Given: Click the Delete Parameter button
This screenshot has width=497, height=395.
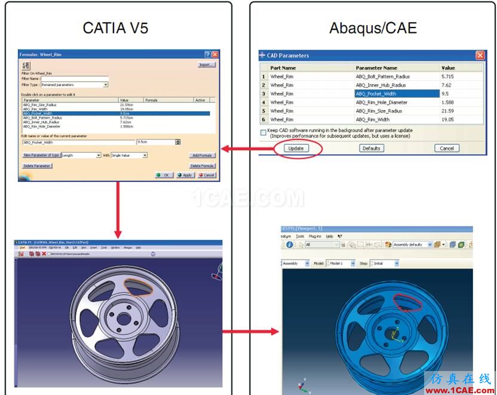Looking at the screenshot, I should click(x=38, y=166).
